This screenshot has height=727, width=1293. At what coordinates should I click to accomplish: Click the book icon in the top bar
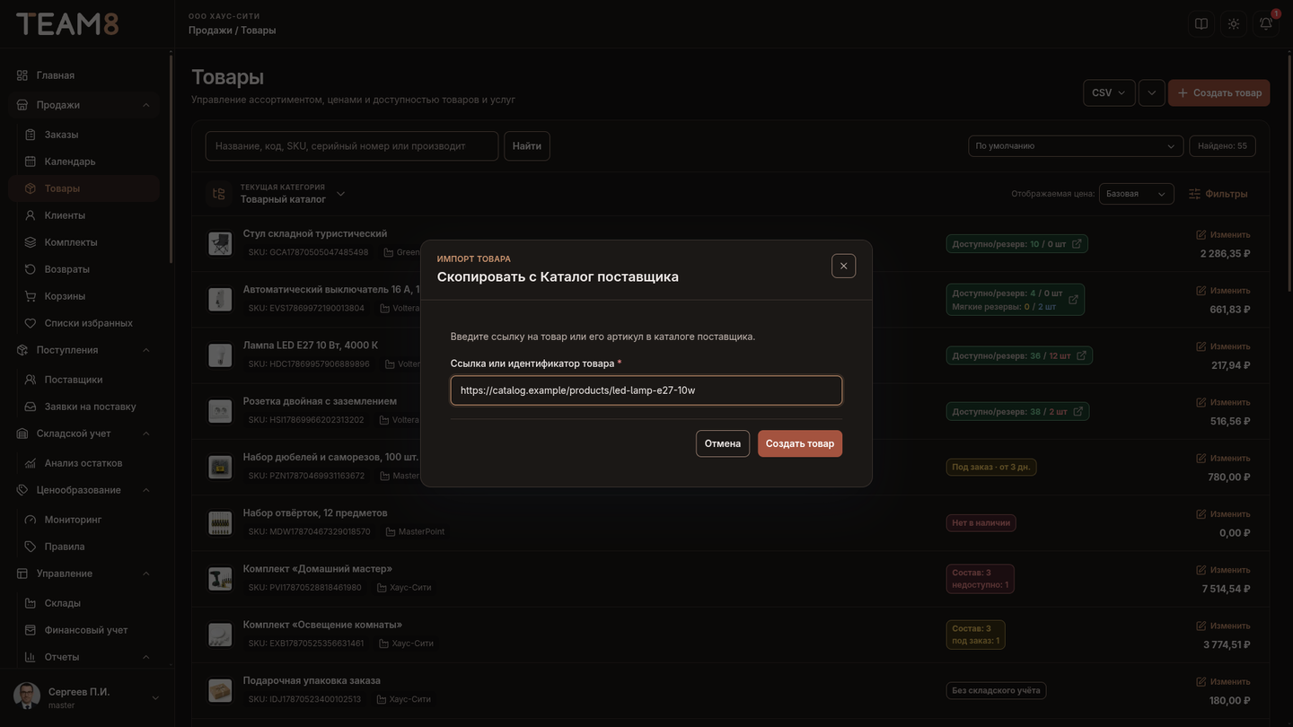[x=1201, y=23]
